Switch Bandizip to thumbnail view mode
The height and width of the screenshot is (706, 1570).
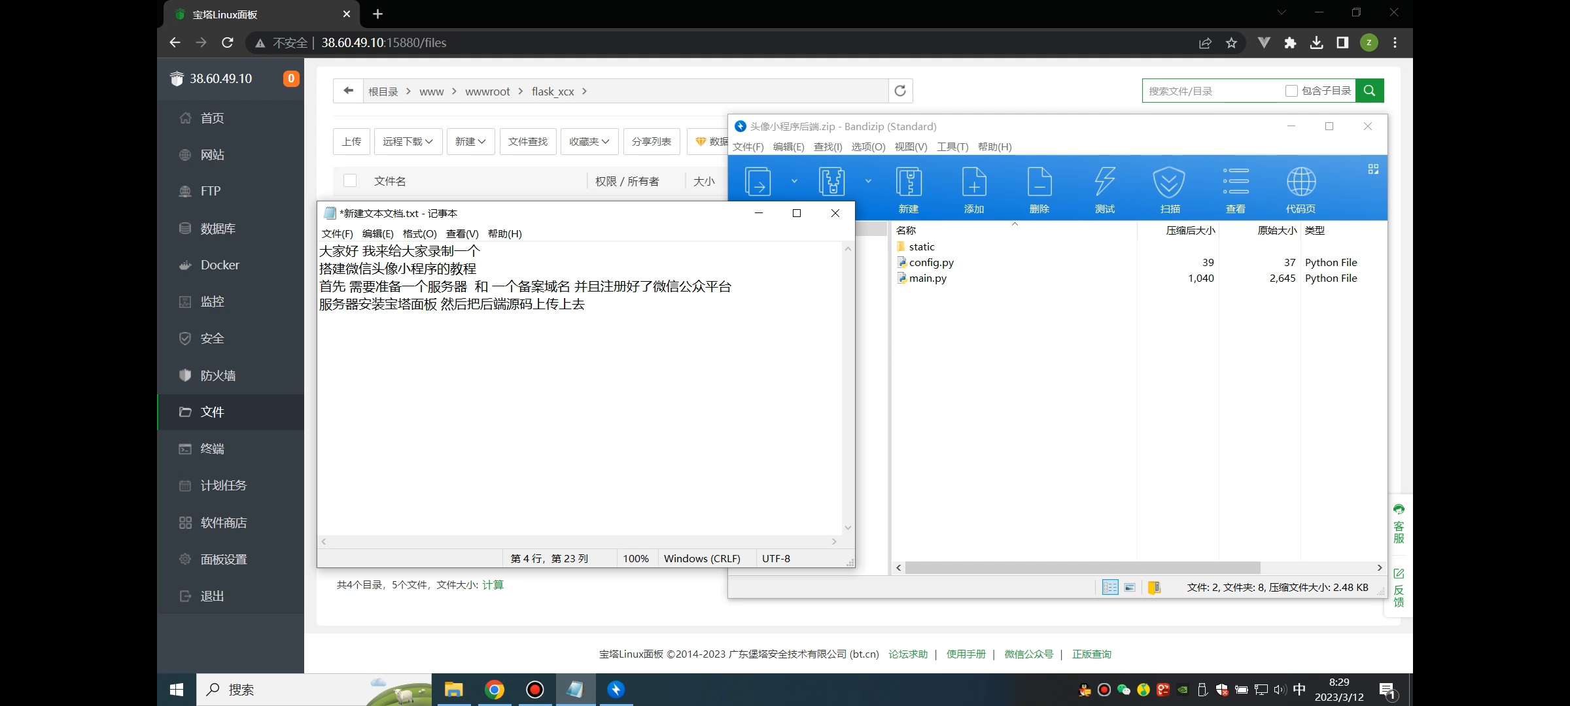click(x=1130, y=587)
